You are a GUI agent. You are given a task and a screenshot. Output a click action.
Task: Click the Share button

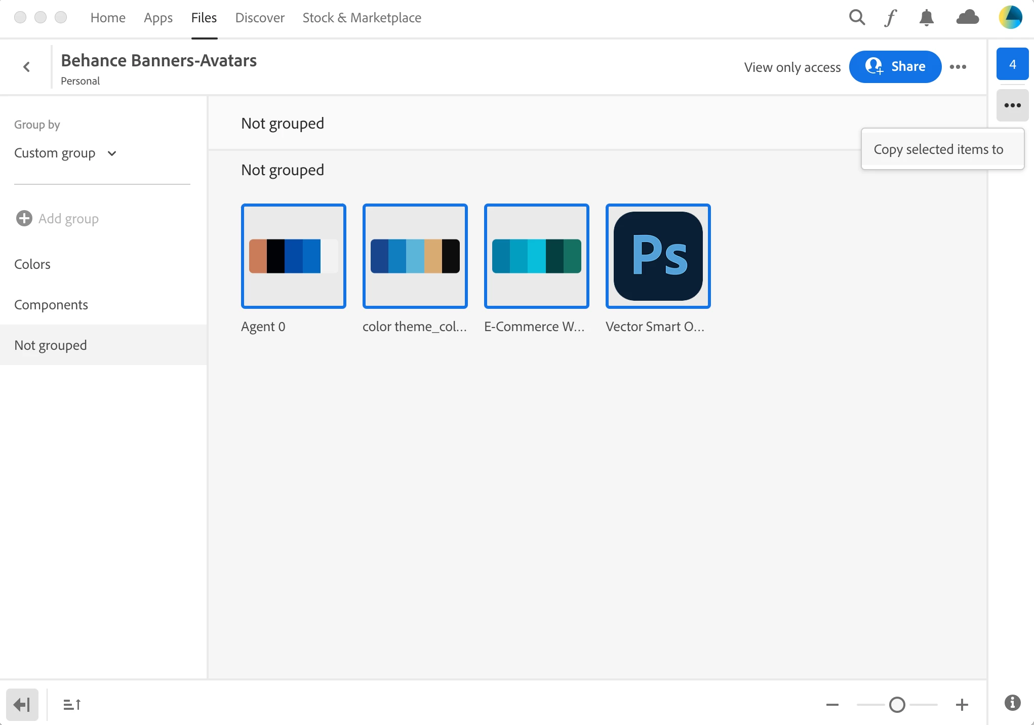click(895, 66)
